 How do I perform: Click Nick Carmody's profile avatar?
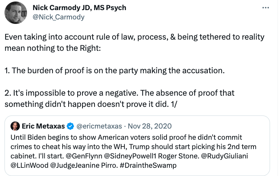click(x=16, y=13)
